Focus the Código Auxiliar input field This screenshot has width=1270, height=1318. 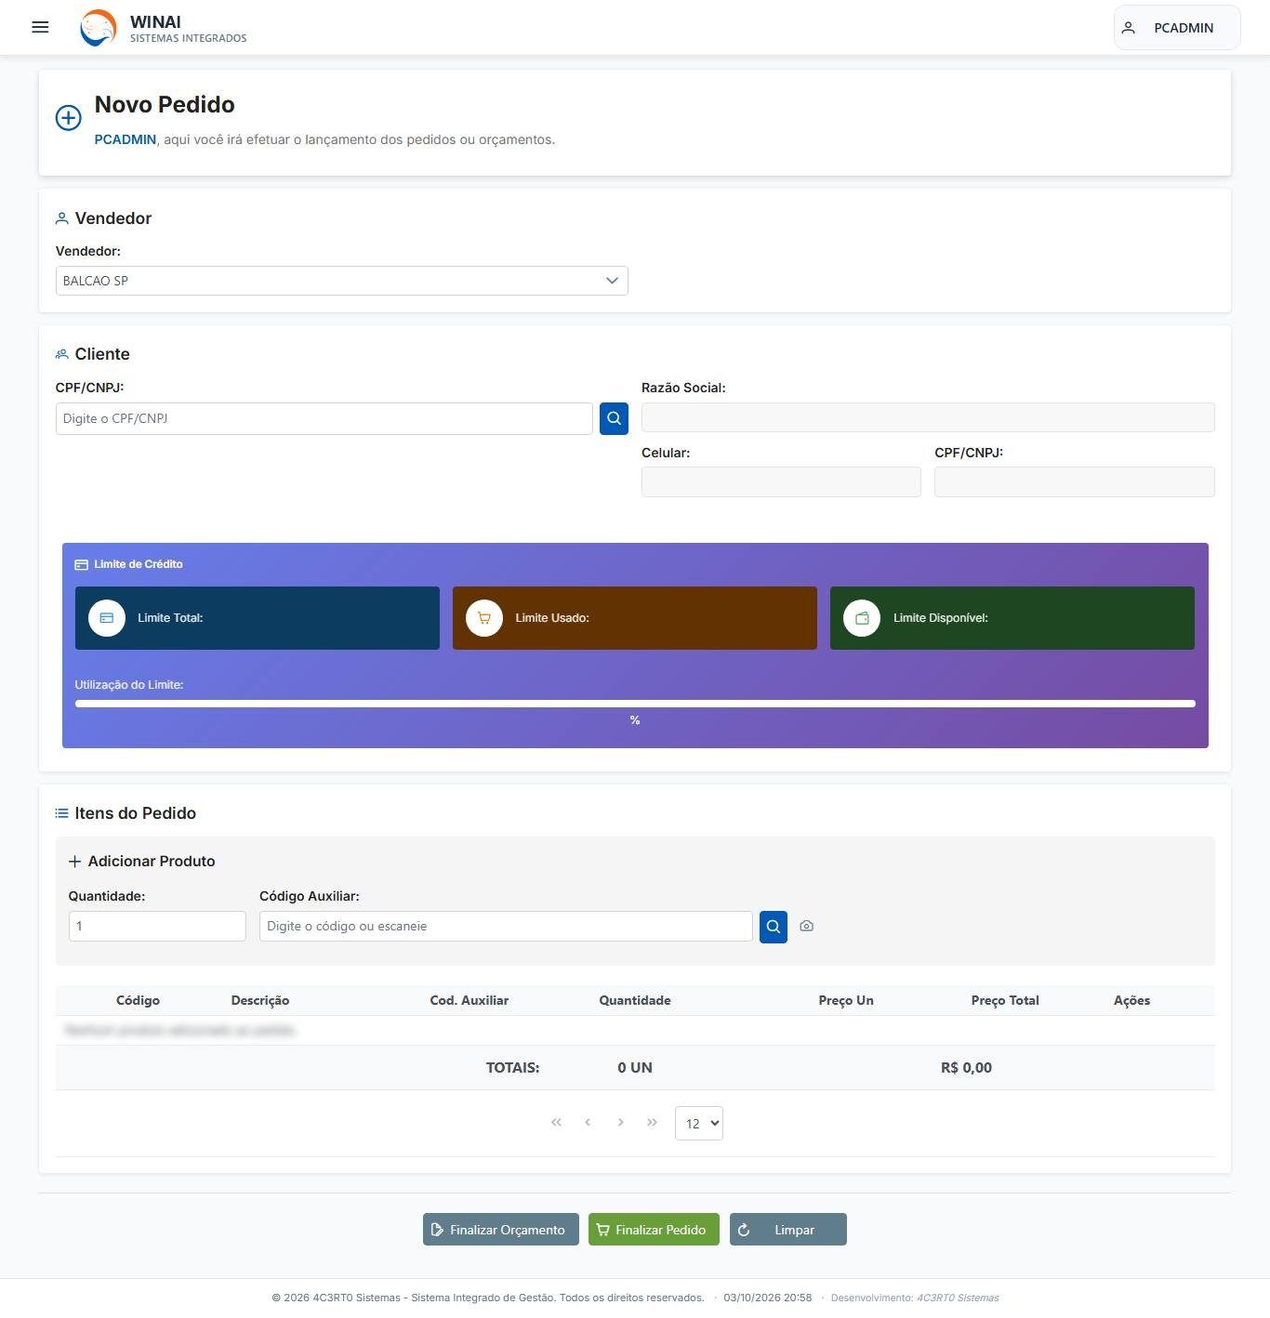coord(506,927)
